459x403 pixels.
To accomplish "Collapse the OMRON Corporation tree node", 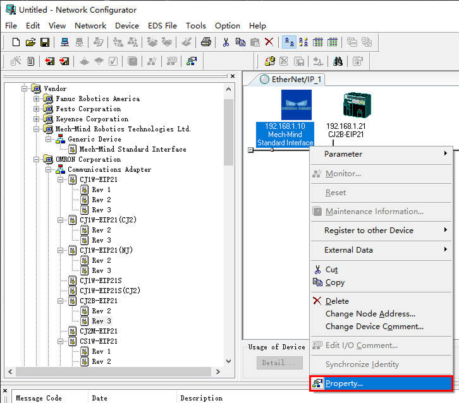I will 36,160.
